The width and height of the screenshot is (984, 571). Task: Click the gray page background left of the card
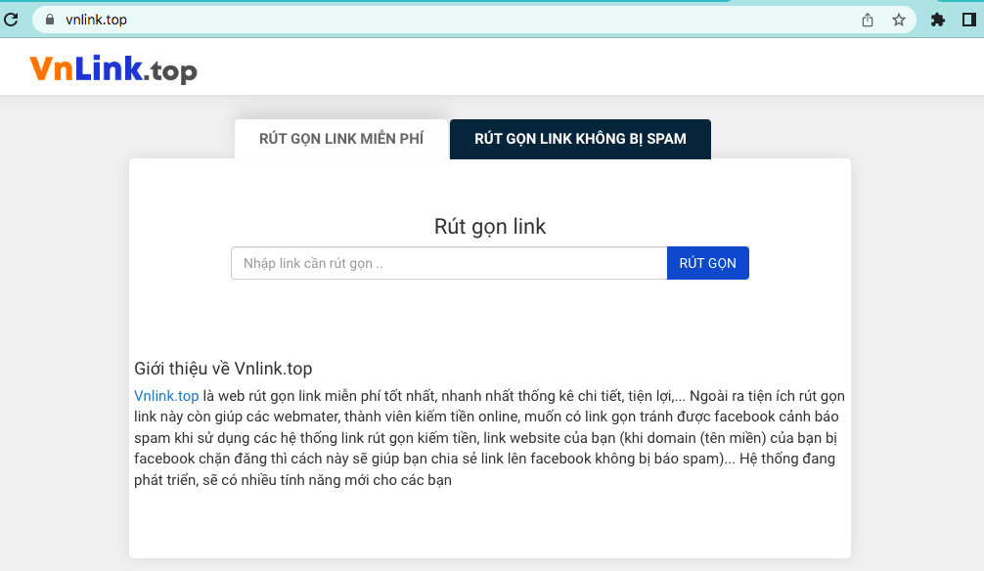click(x=64, y=342)
